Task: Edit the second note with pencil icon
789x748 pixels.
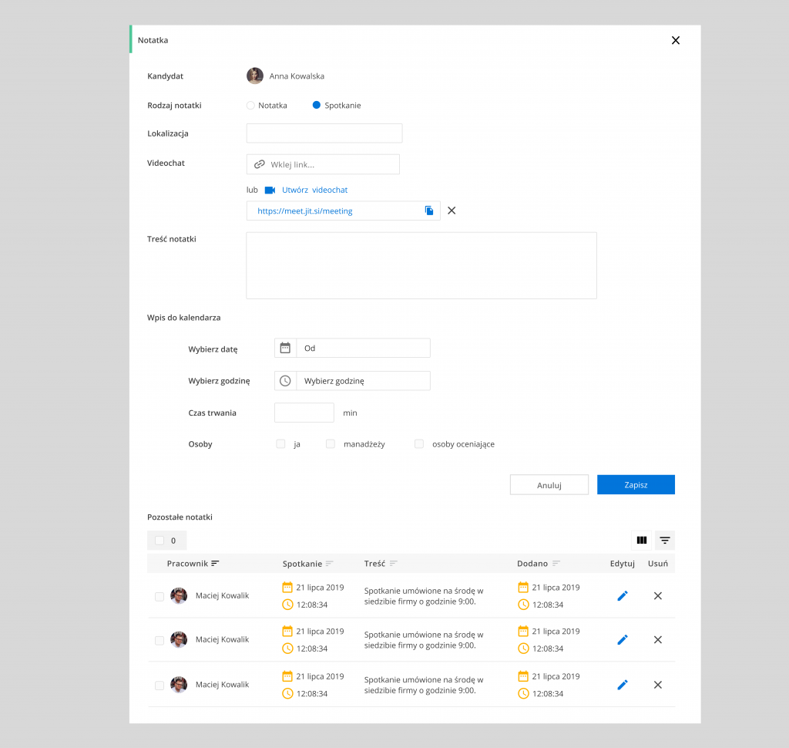Action: click(623, 640)
